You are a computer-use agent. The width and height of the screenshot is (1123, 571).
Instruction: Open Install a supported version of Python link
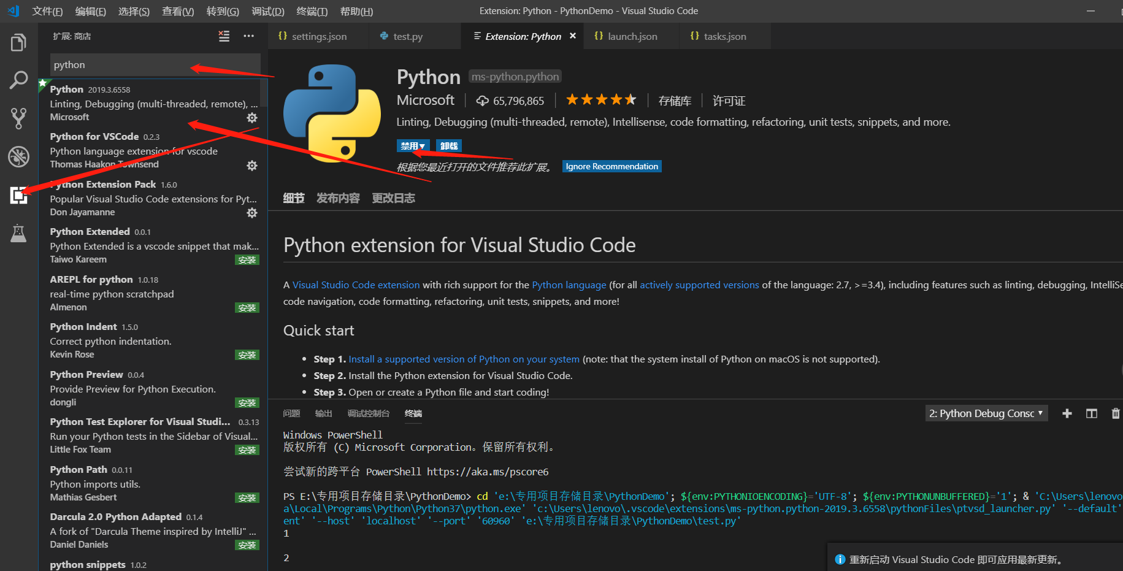tap(464, 359)
